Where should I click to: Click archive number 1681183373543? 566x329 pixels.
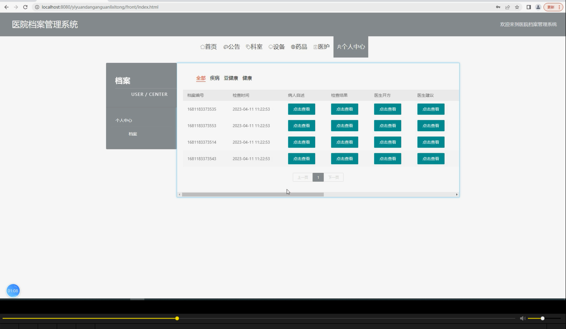(x=202, y=159)
